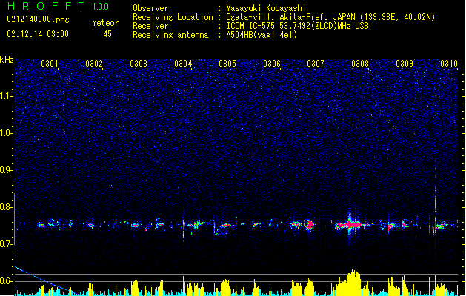This screenshot has width=466, height=296.
Task: Click the 0305 time marker
Action: point(227,64)
